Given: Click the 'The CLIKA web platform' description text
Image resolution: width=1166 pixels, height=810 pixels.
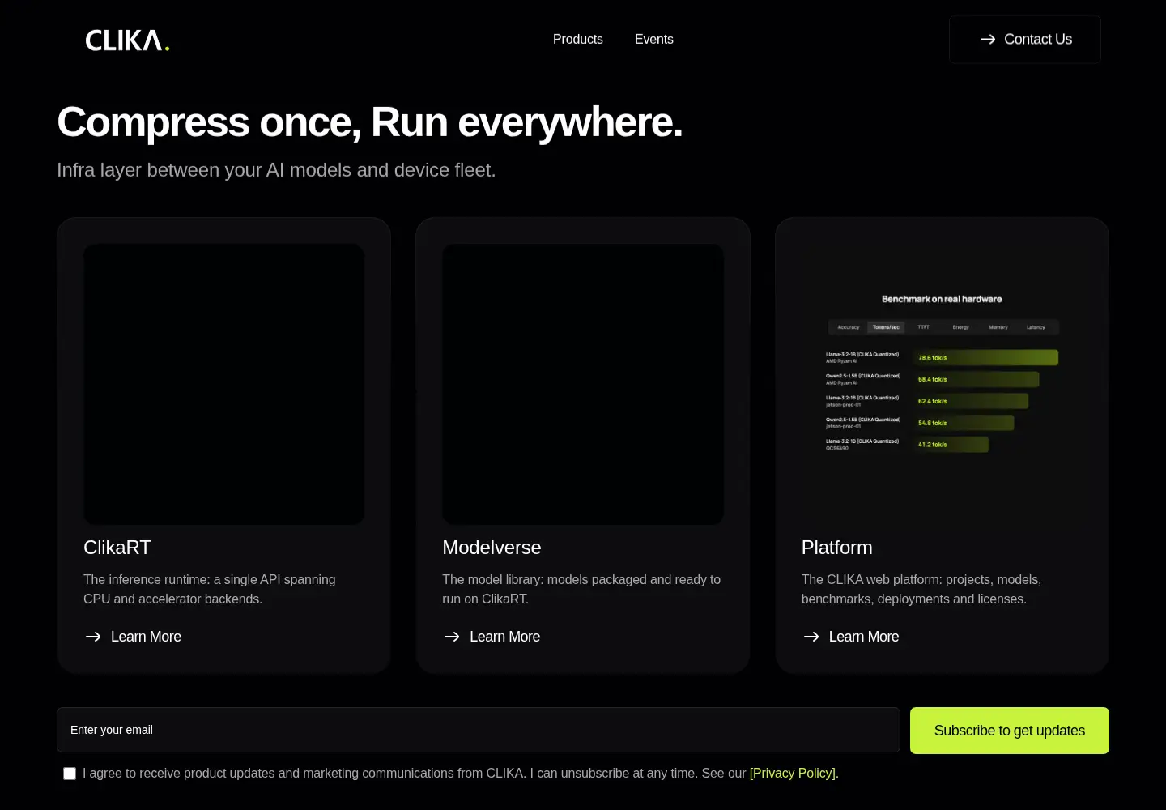Looking at the screenshot, I should (x=921, y=589).
